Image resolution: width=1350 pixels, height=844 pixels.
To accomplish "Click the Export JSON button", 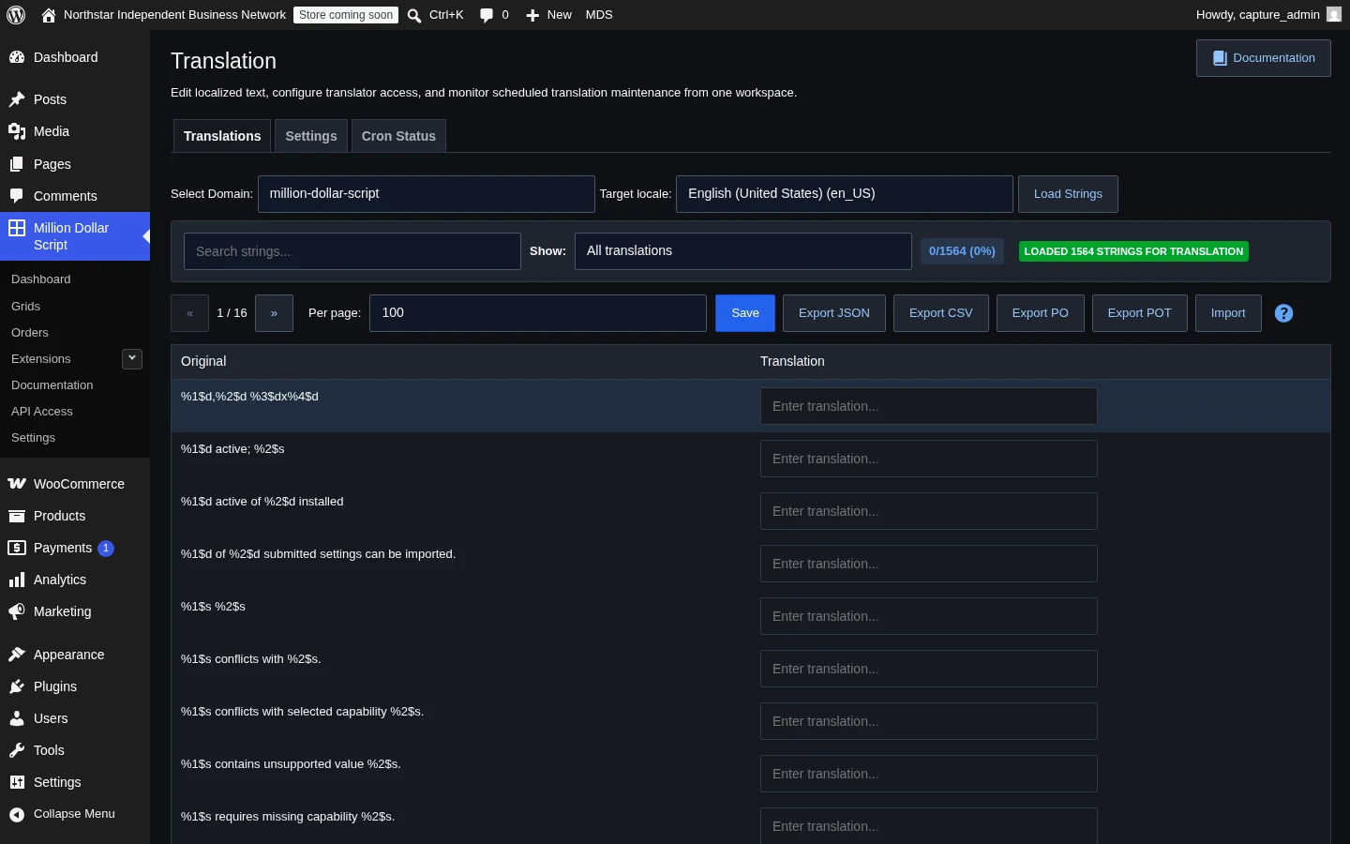I will click(x=834, y=313).
